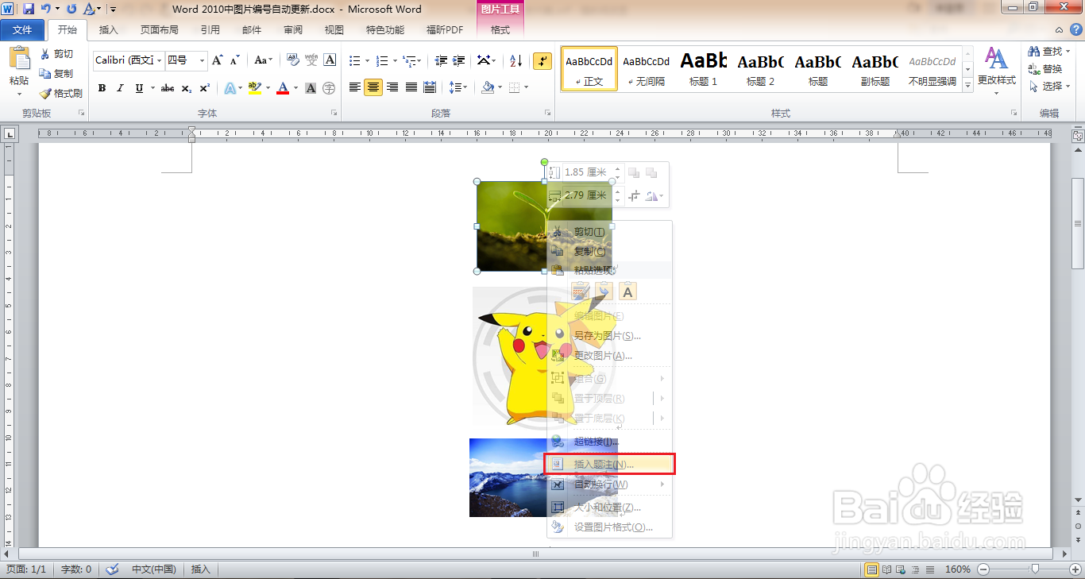Screen dimensions: 1085x579
Task: Open underline style dropdown arrow
Action: point(152,88)
